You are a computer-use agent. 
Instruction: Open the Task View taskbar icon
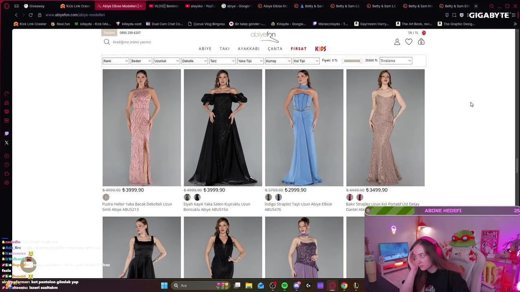[237, 286]
